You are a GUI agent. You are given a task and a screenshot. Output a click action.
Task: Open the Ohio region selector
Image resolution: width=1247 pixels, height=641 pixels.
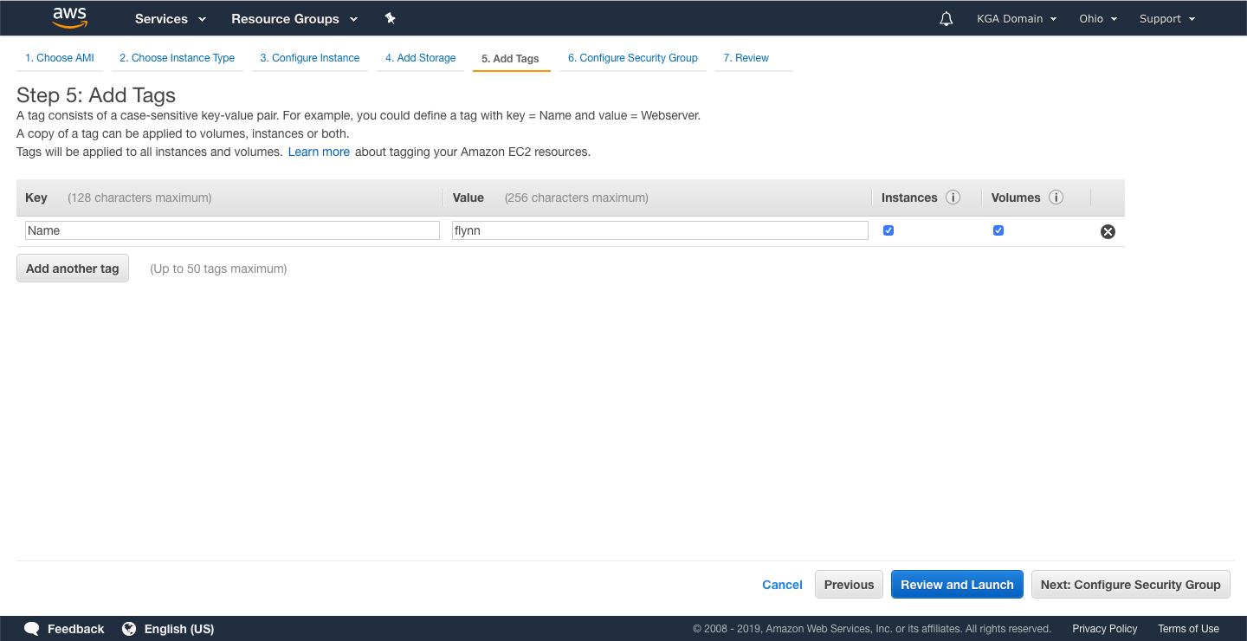coord(1097,18)
